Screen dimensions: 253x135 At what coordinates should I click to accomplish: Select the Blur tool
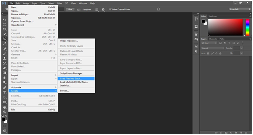(5, 78)
